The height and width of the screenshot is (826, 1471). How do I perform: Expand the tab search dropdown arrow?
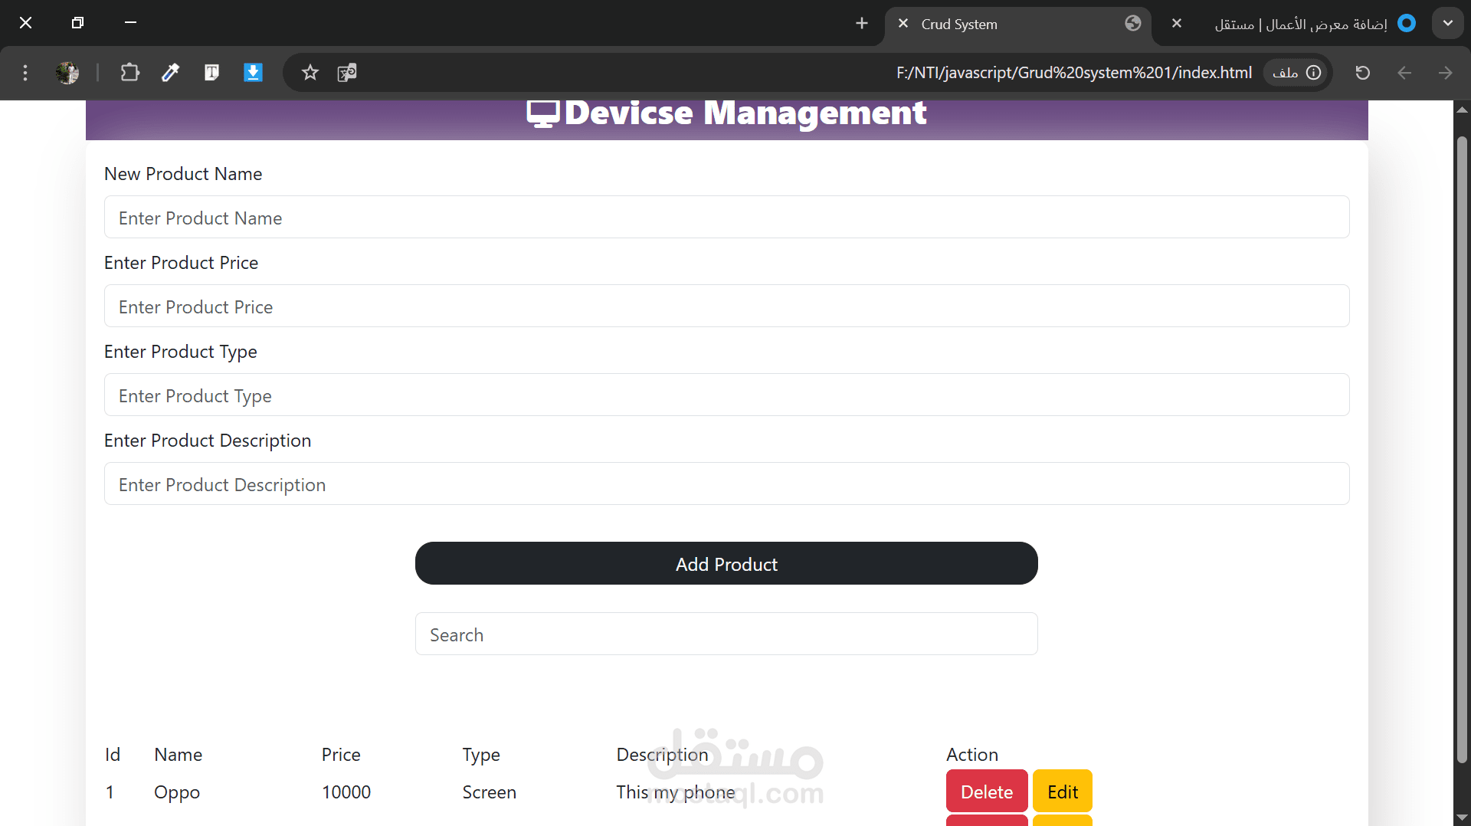tap(1448, 23)
